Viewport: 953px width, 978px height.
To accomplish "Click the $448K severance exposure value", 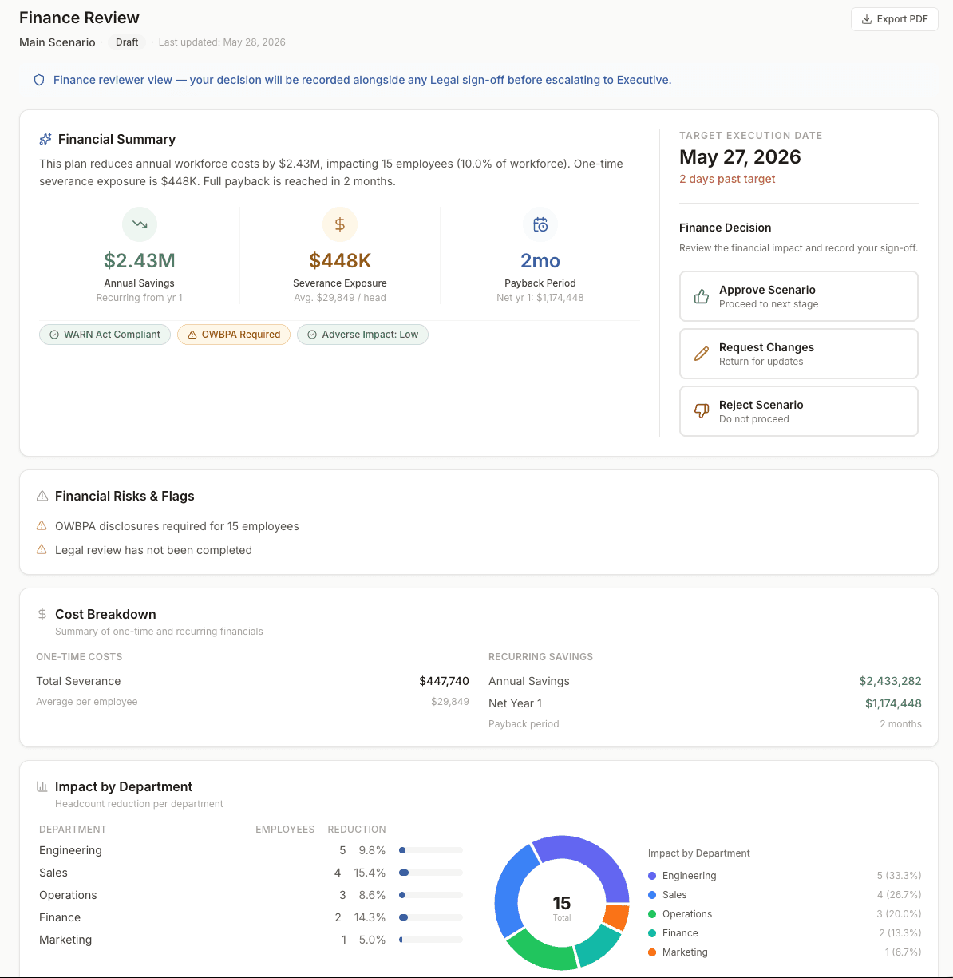I will [x=340, y=261].
